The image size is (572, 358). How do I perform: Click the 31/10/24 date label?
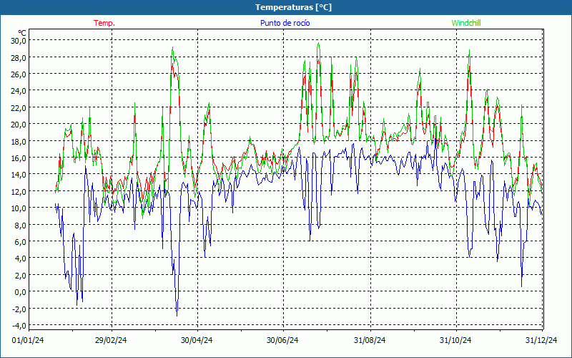[x=455, y=340]
